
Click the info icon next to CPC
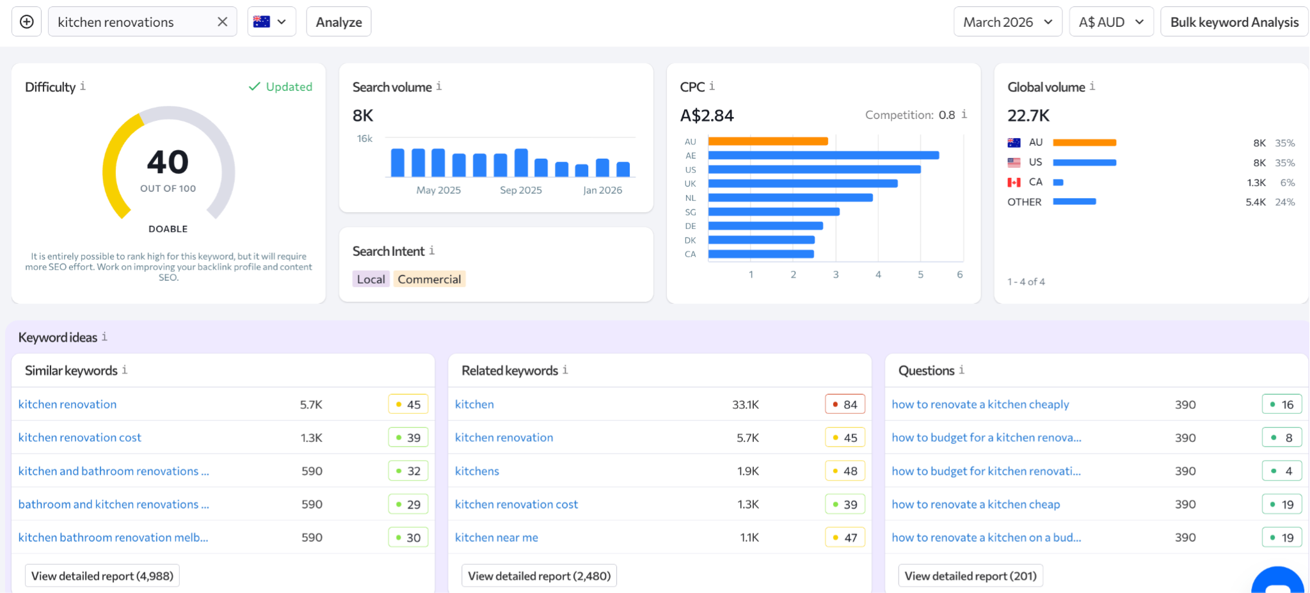pyautogui.click(x=712, y=86)
